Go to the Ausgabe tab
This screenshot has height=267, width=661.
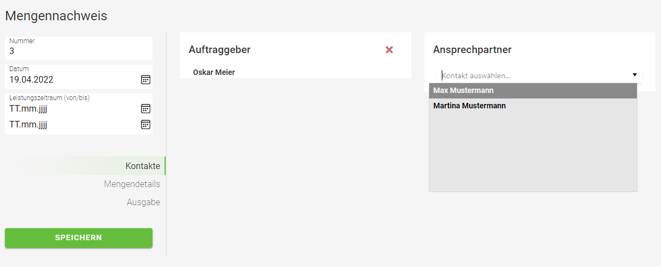pos(143,202)
